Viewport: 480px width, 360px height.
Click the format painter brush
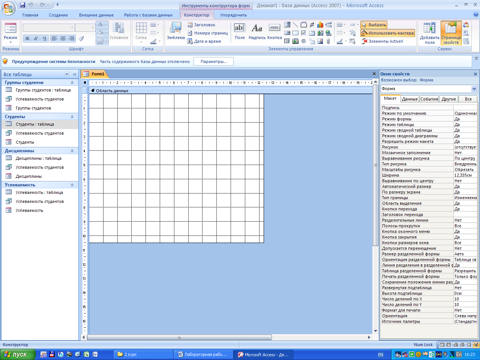point(81,38)
